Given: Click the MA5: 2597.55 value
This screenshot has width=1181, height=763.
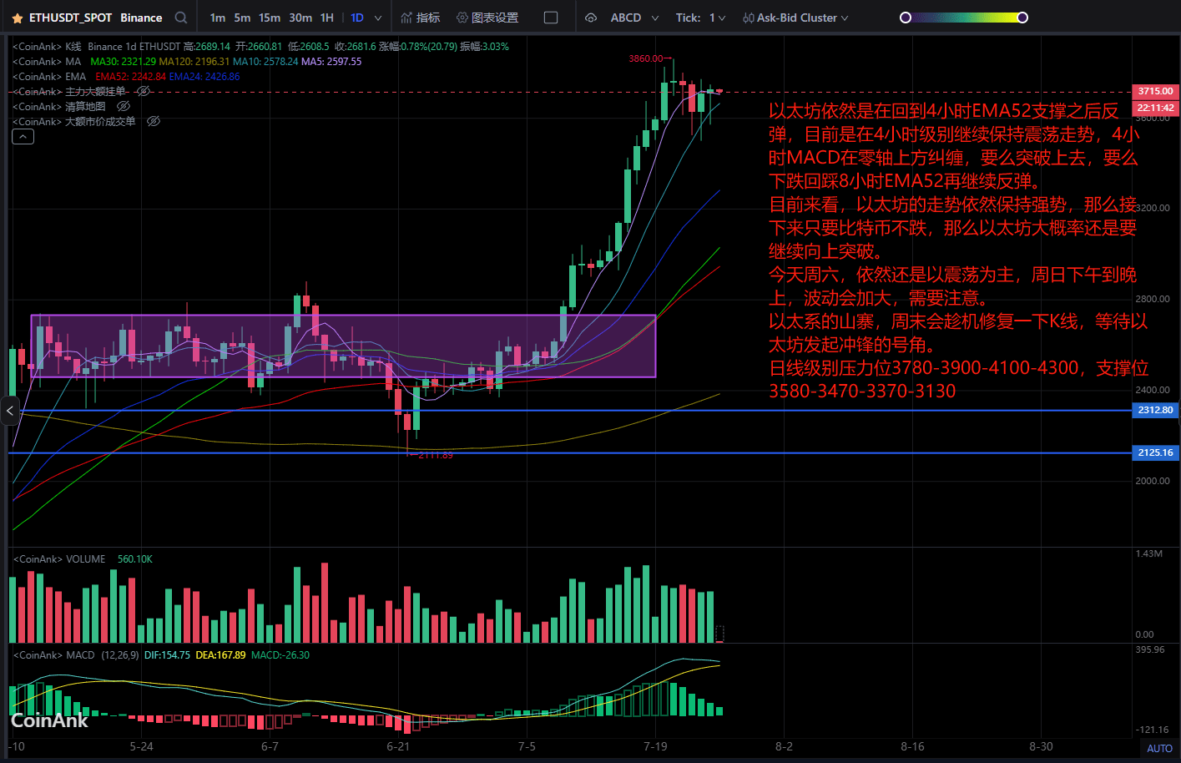Looking at the screenshot, I should [331, 62].
